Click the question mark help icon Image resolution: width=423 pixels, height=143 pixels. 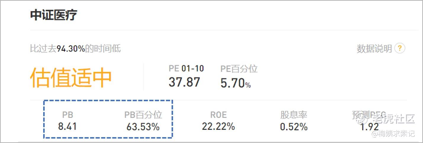(x=400, y=48)
